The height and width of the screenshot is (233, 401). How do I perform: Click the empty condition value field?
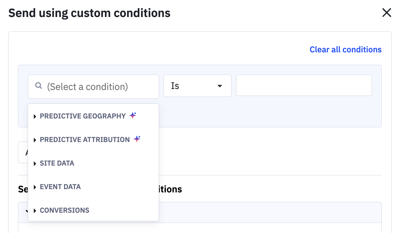[304, 85]
